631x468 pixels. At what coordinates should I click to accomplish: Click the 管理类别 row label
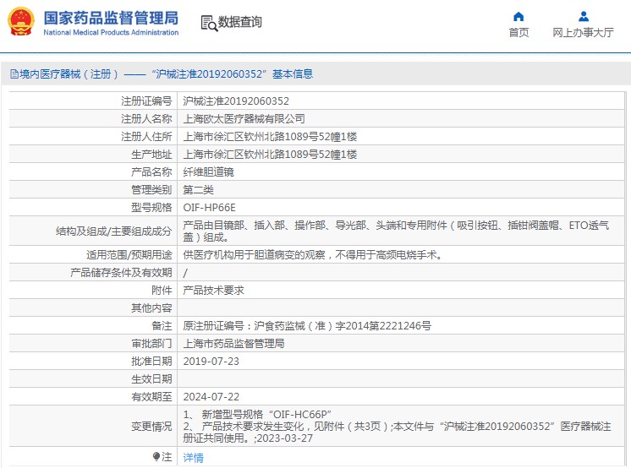click(151, 190)
